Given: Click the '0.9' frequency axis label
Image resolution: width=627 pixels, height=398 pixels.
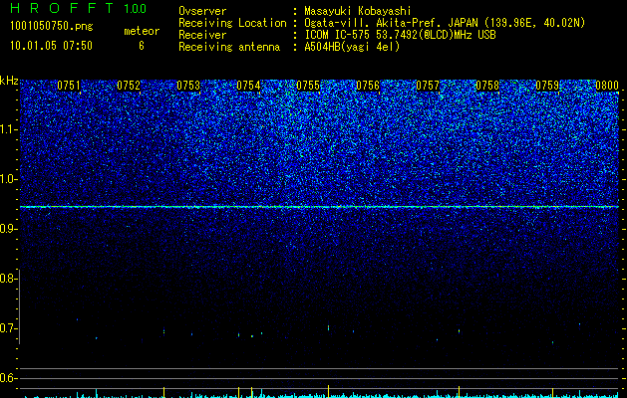Looking at the screenshot, I should click(6, 229).
